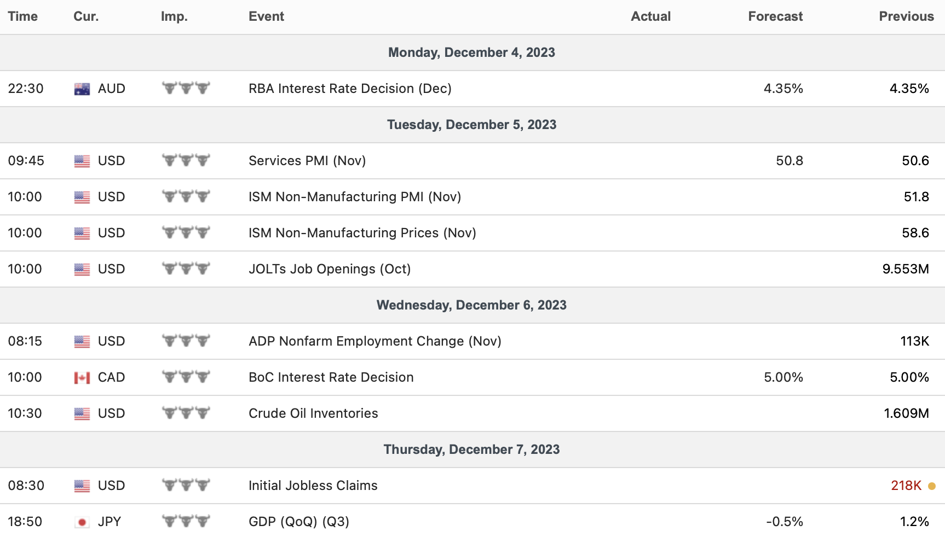Viewport: 945px width, 537px height.
Task: Click the Wednesday, December 6, 2023 date header
Action: pyautogui.click(x=471, y=305)
